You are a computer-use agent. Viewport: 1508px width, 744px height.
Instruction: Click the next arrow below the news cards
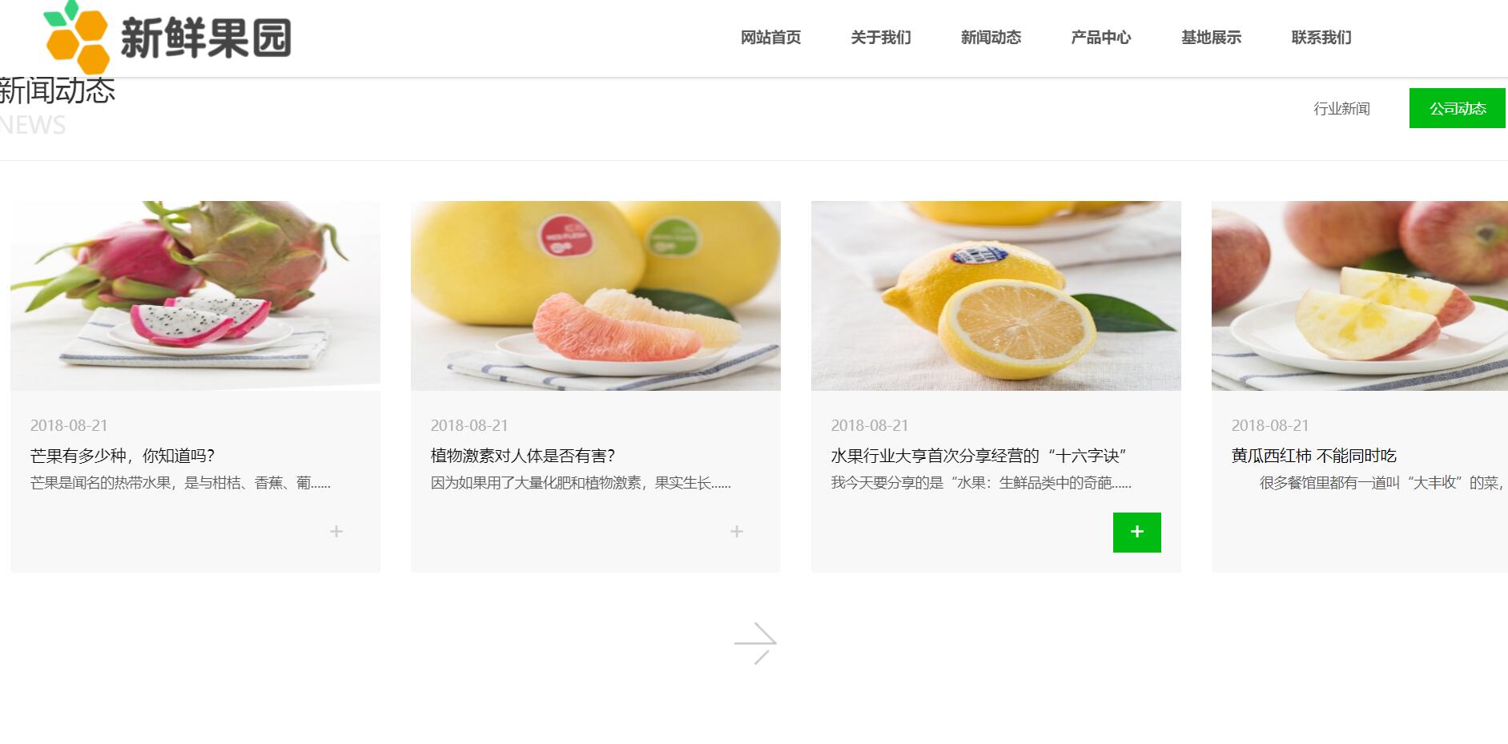755,643
